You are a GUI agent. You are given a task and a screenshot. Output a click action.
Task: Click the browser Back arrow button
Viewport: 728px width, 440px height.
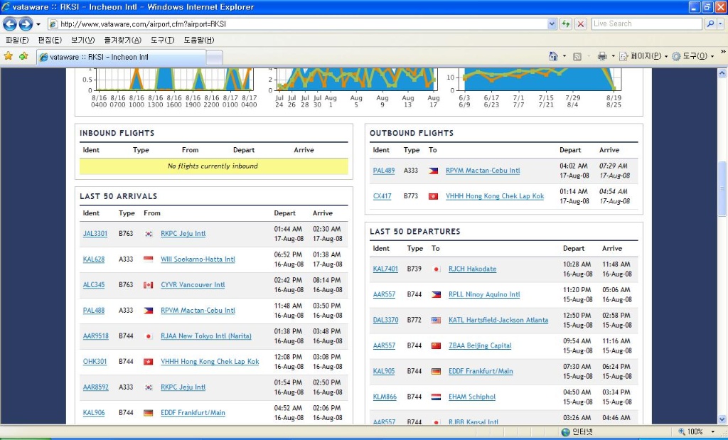tap(10, 23)
